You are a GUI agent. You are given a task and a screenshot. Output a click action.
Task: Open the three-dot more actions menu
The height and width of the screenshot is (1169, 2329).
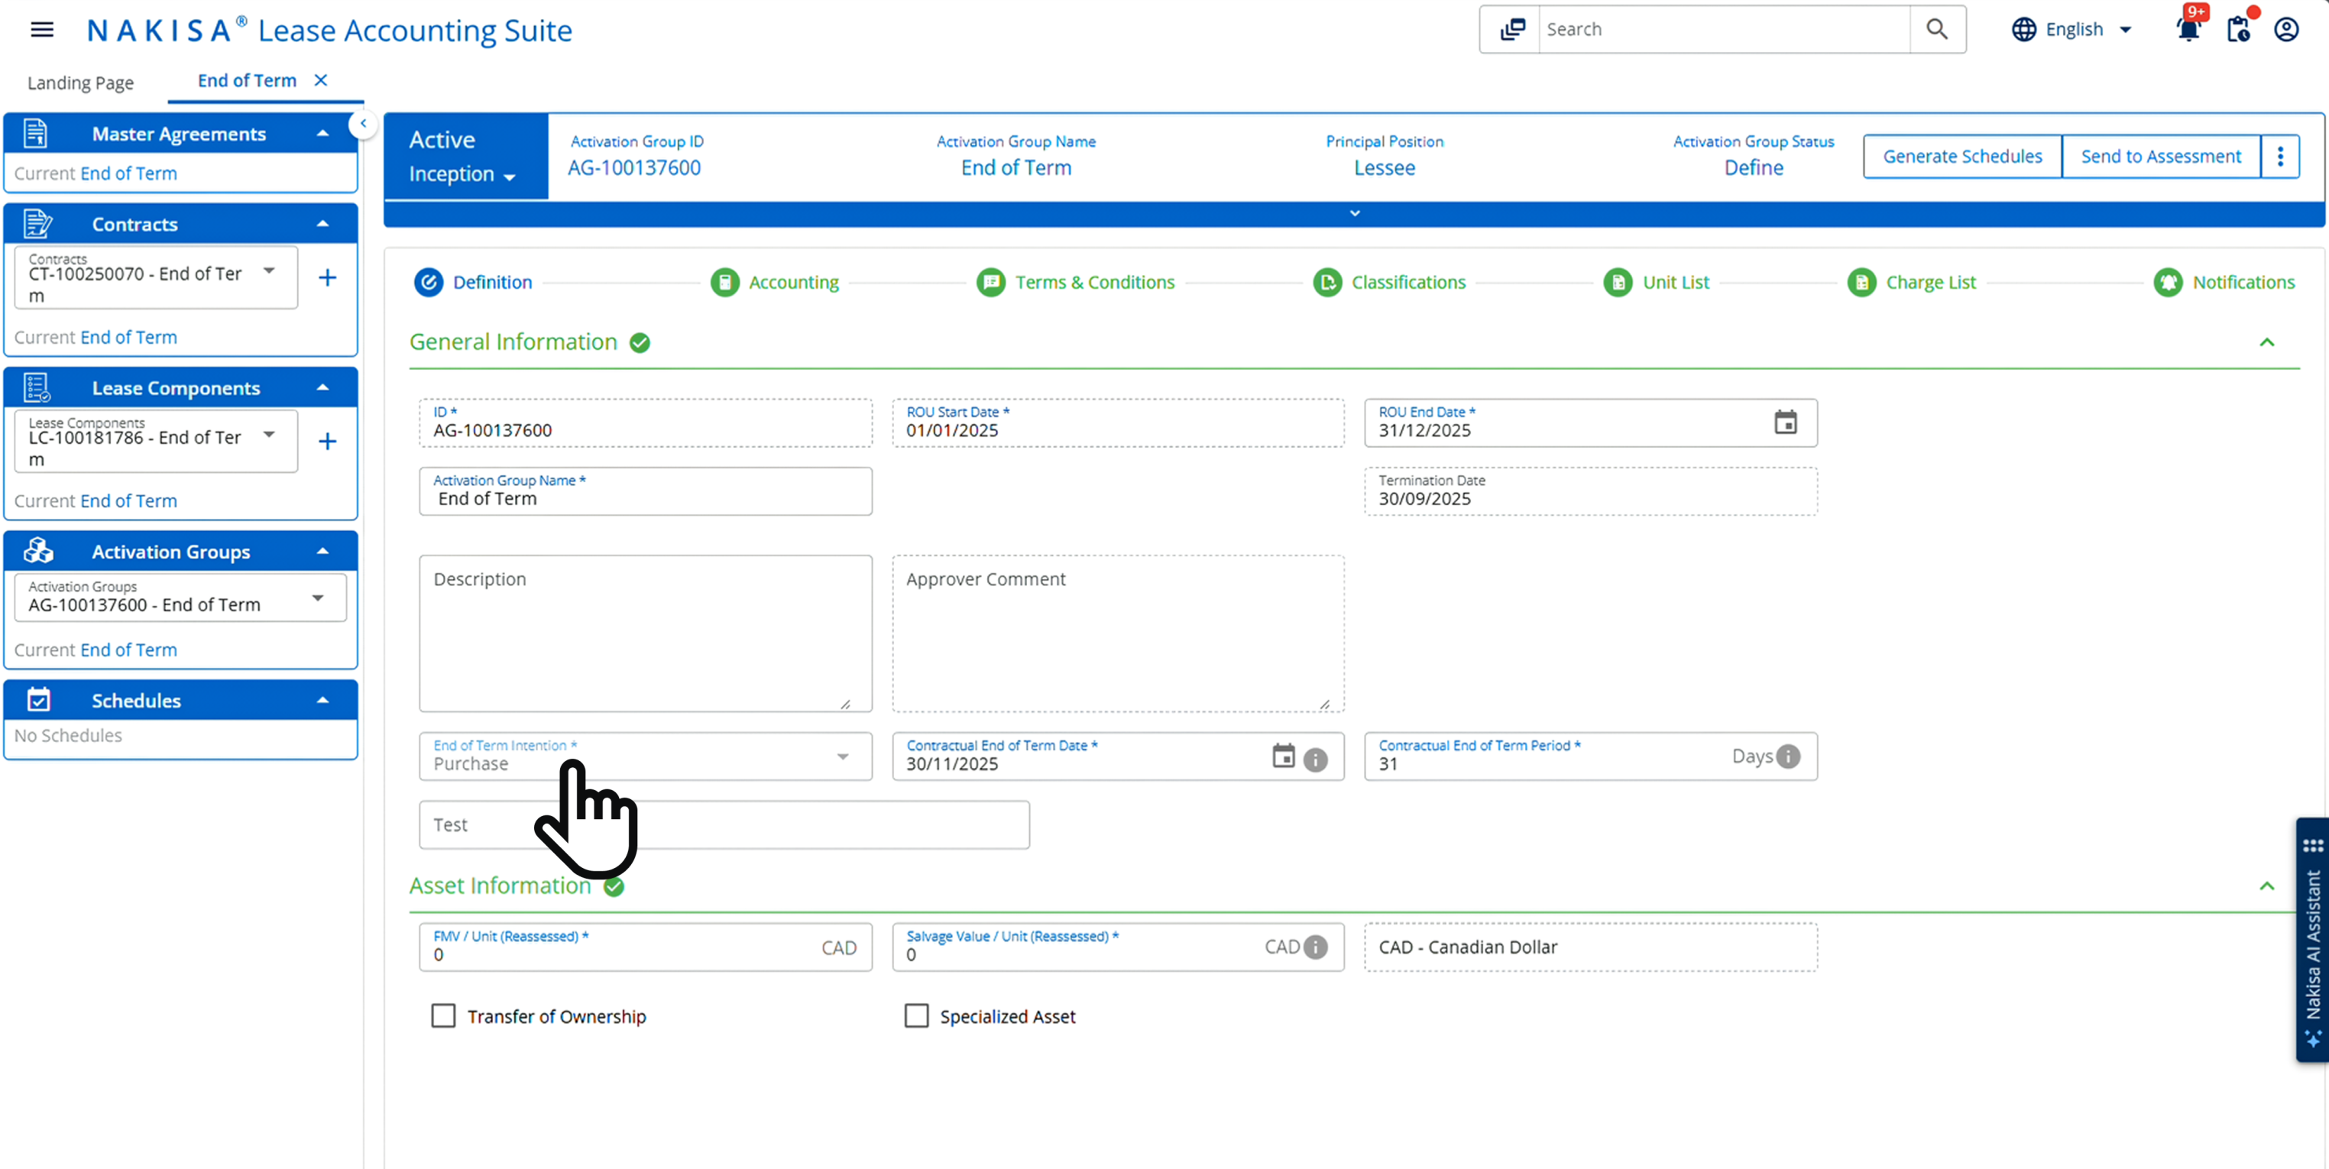(x=2280, y=157)
